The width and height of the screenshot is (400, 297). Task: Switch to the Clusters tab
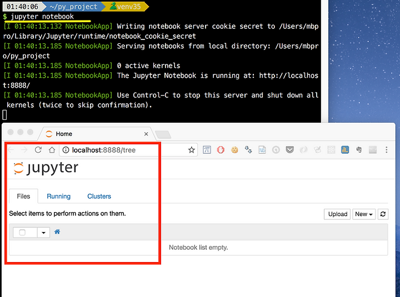99,197
